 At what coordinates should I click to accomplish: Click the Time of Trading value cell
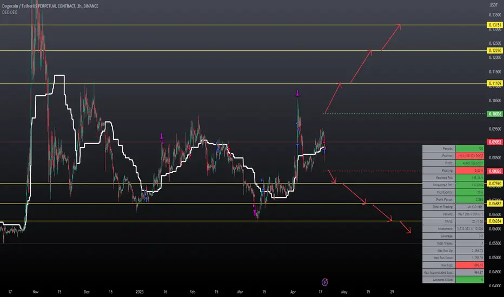pyautogui.click(x=469, y=207)
